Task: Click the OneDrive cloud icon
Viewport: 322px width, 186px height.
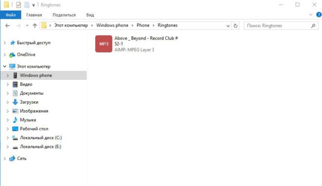Action: tap(13, 55)
